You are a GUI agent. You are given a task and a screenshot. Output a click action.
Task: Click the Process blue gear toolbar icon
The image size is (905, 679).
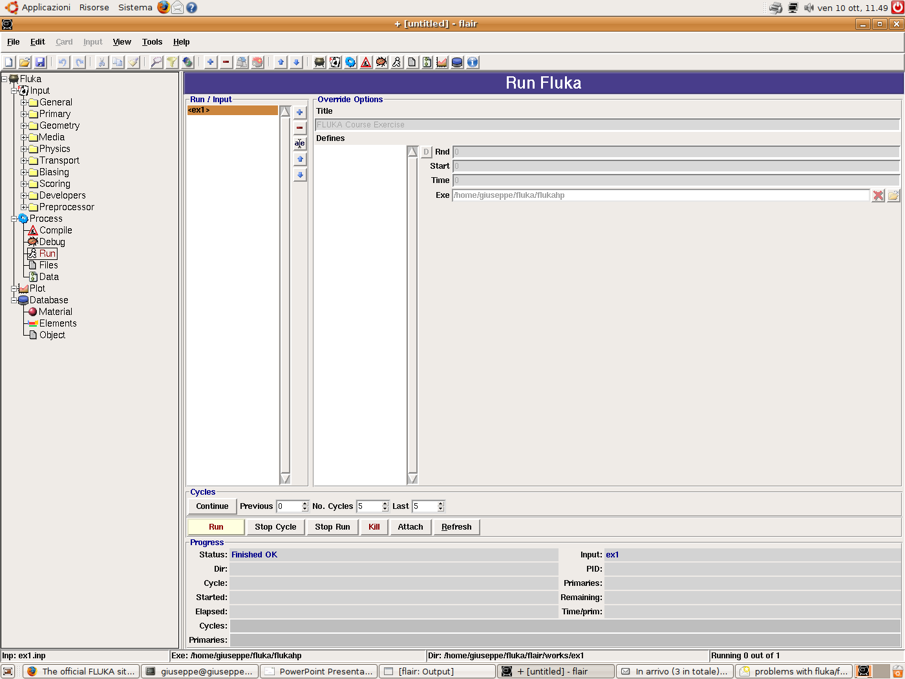[x=350, y=62]
